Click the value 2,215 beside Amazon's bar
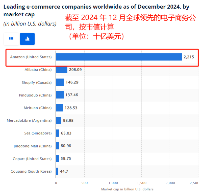202x192 pixels. point(189,57)
